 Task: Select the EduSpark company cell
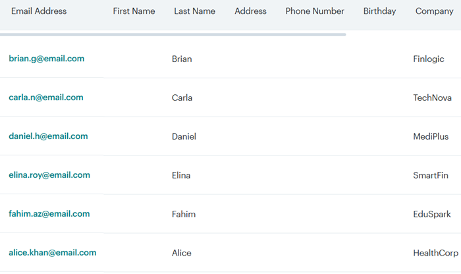click(432, 214)
